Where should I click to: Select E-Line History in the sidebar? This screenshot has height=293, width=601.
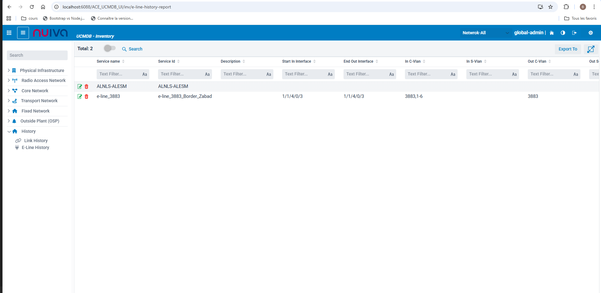coord(35,147)
